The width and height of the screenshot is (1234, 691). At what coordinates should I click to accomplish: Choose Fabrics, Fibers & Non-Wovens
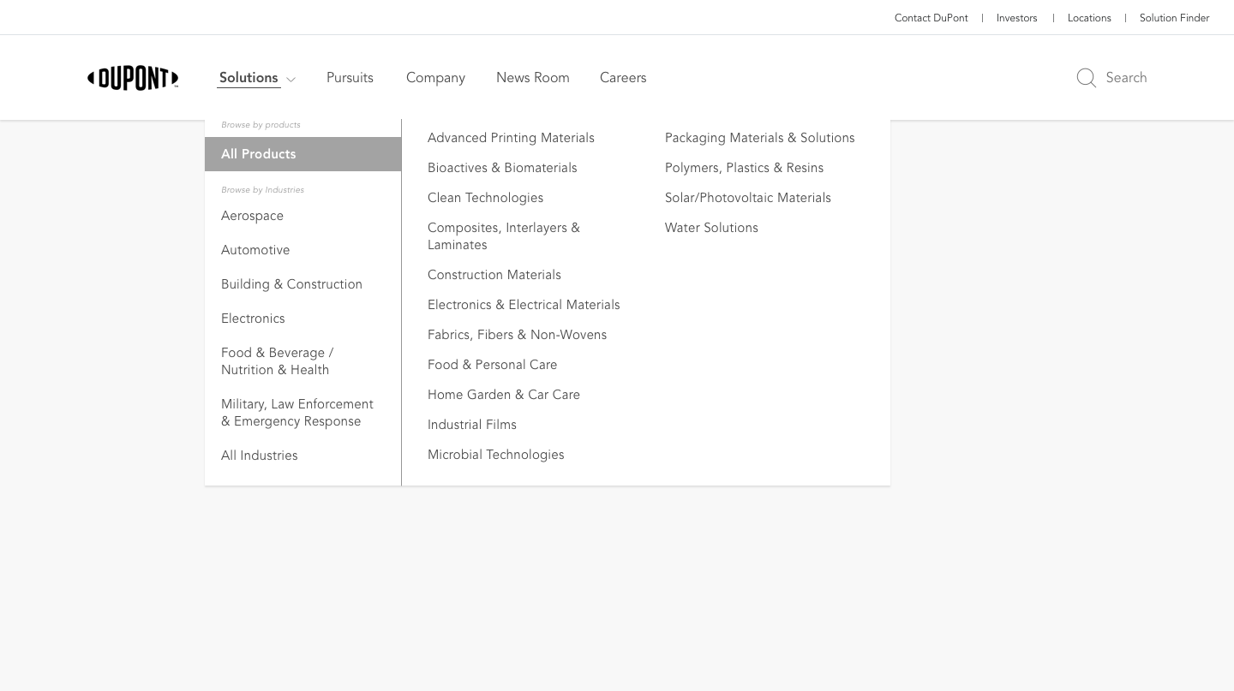517,335
